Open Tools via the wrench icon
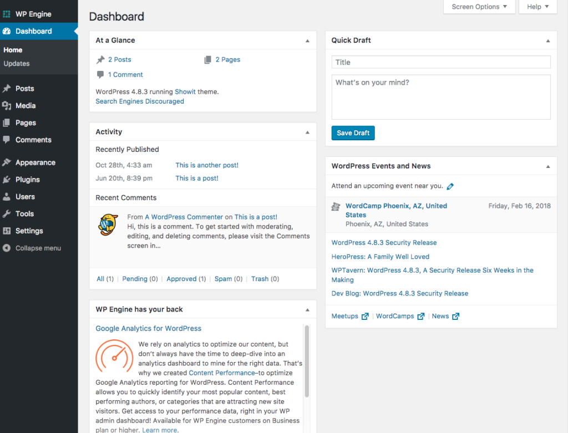568x433 pixels. click(8, 213)
